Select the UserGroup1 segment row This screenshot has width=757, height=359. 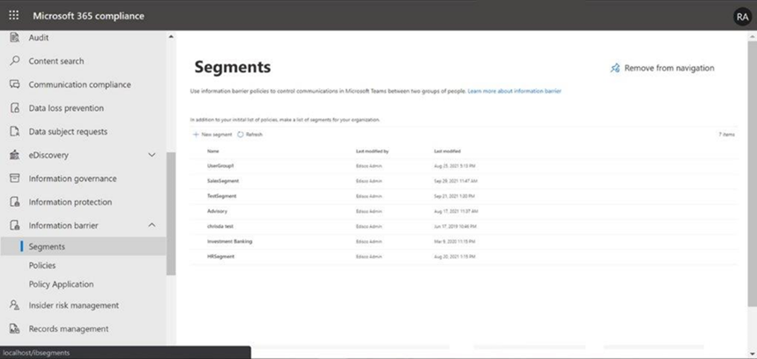(464, 165)
